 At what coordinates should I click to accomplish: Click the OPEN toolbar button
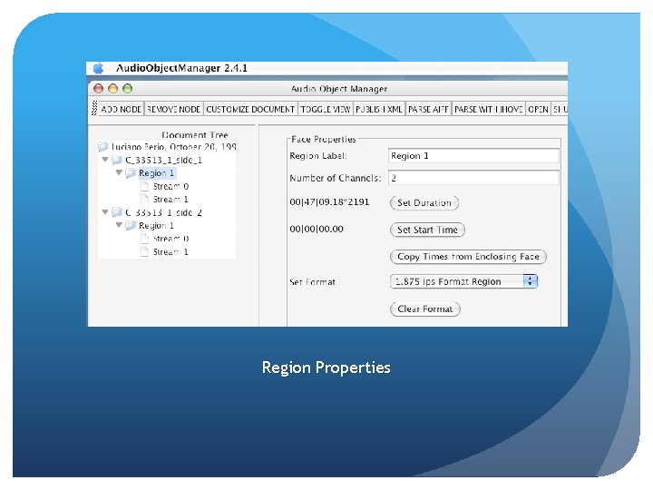(538, 109)
